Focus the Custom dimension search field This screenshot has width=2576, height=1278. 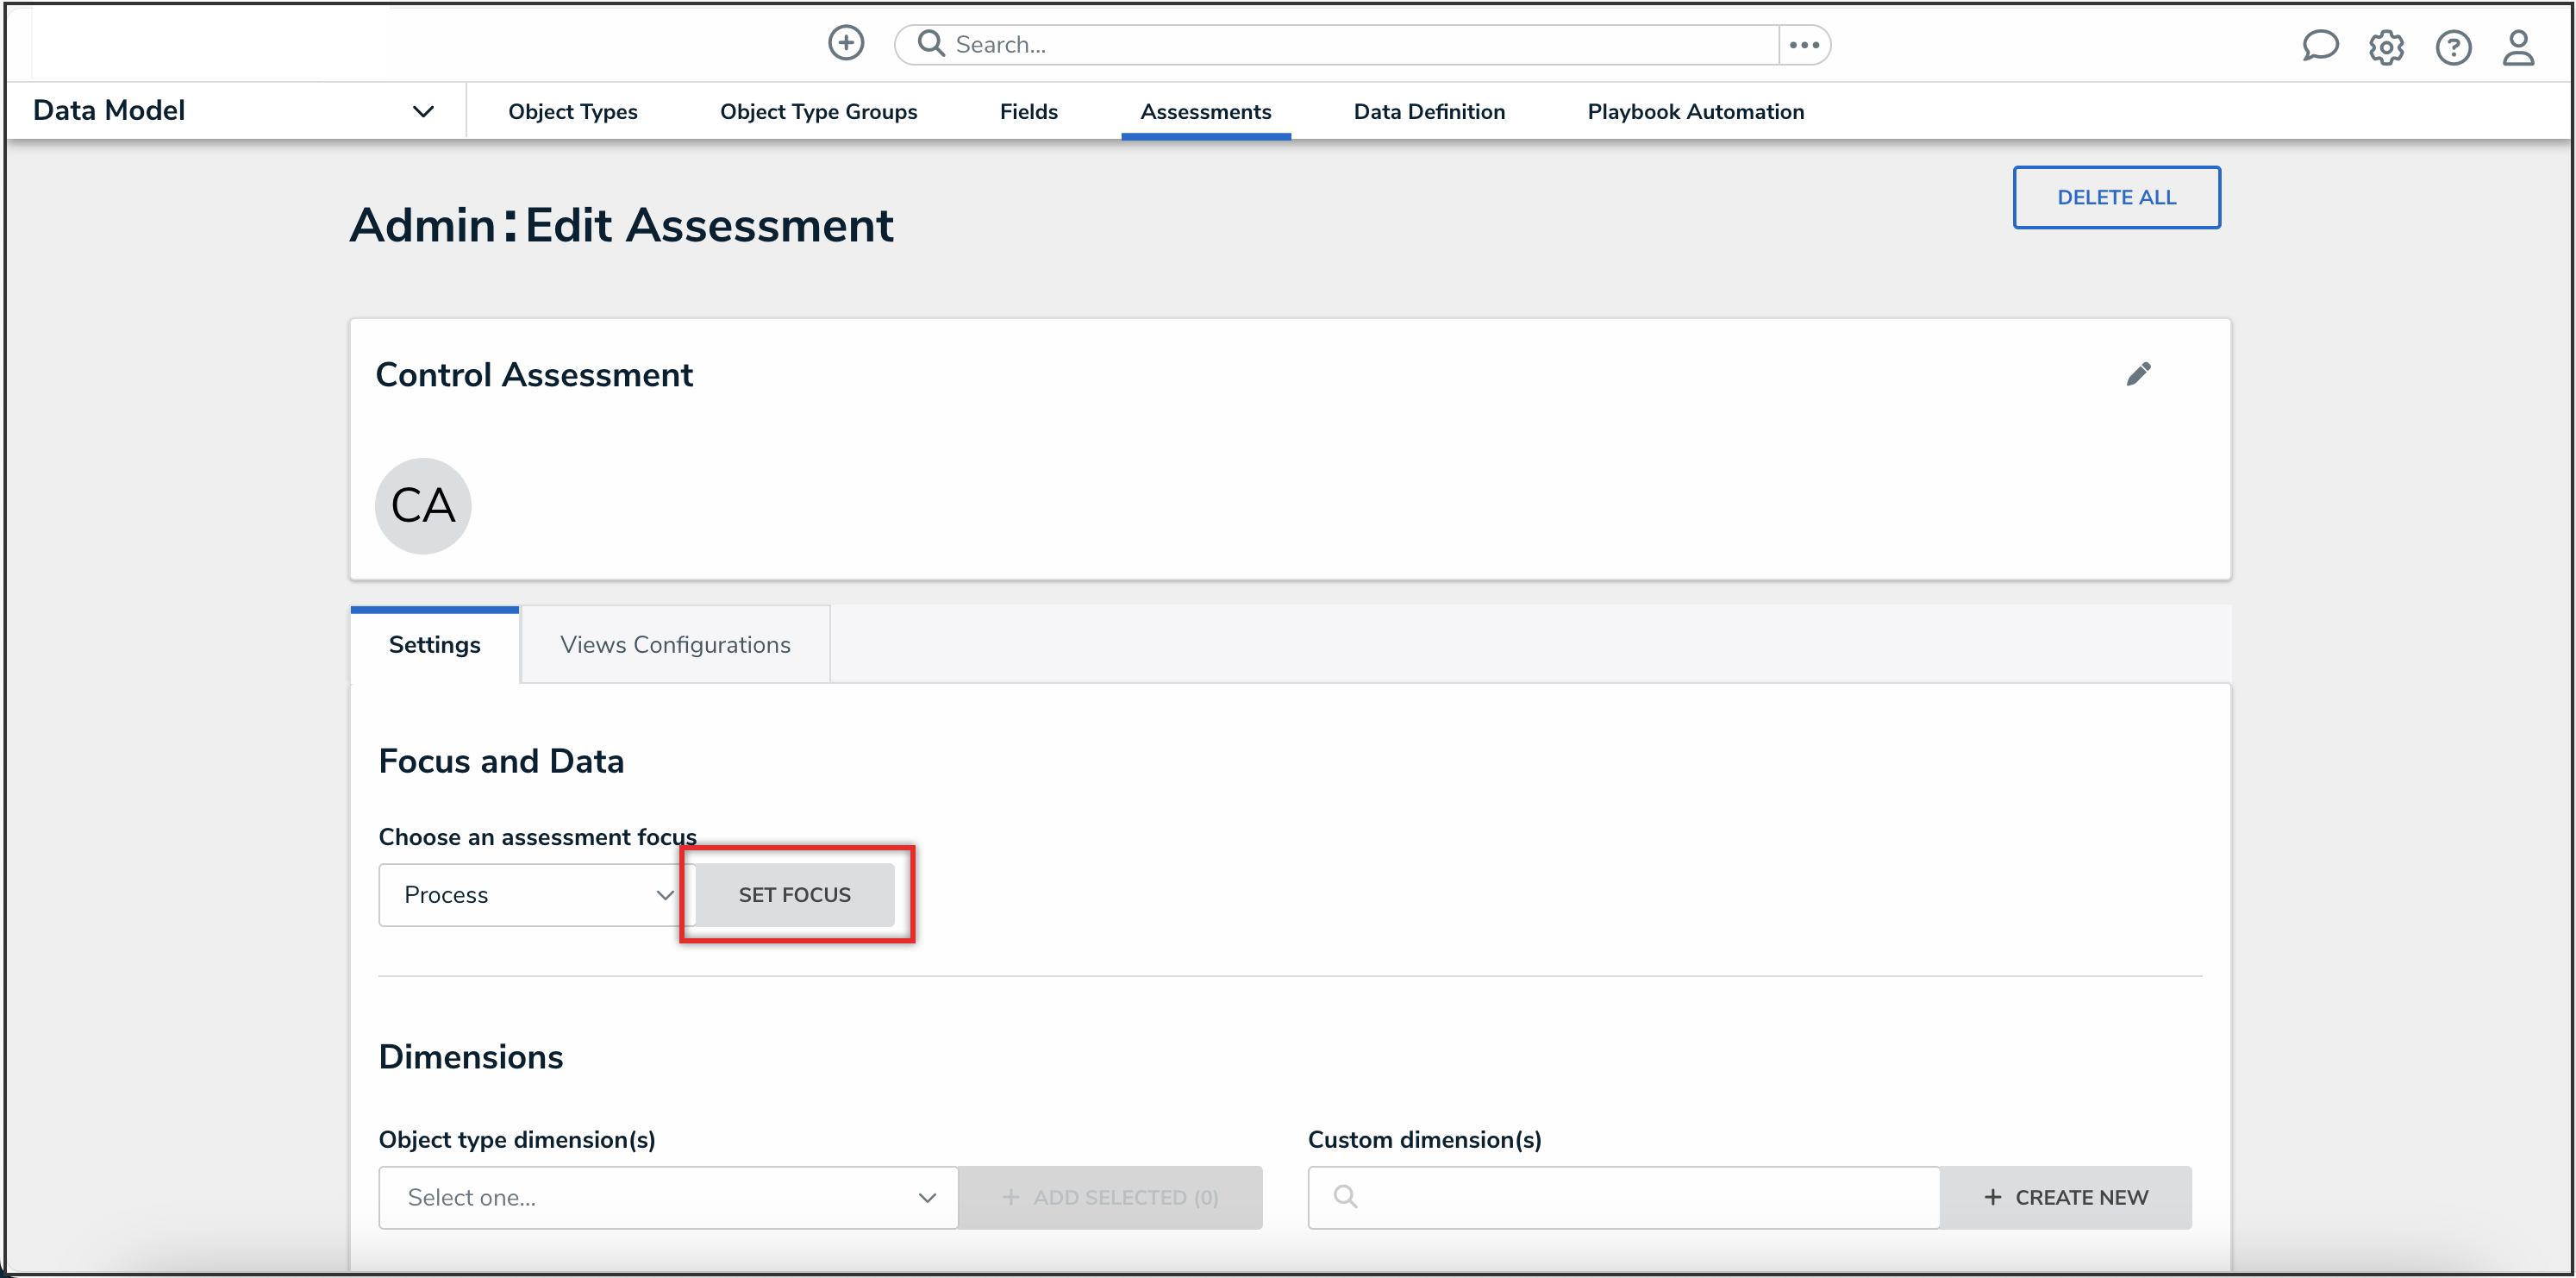point(1640,1197)
